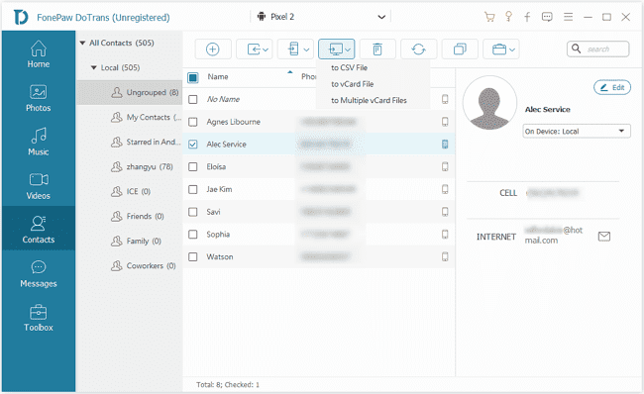Uncheck the Alec Service checkbox
The width and height of the screenshot is (644, 394).
pos(192,145)
